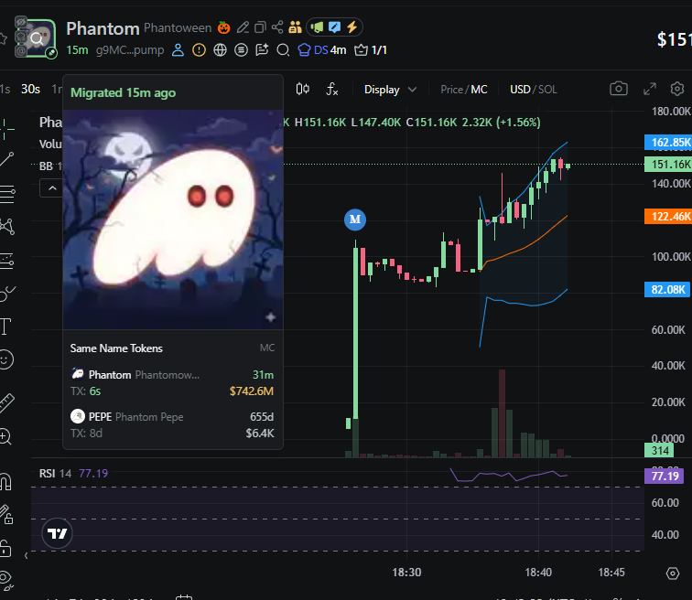Open chart settings gear icon
The image size is (692, 600).
coord(677,89)
